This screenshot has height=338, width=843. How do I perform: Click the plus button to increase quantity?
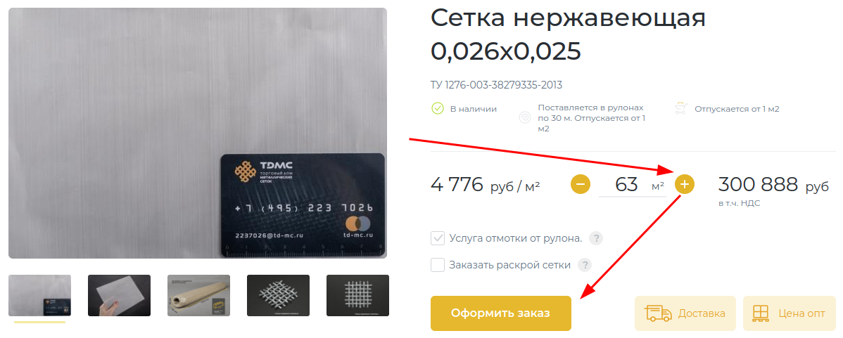pyautogui.click(x=685, y=185)
